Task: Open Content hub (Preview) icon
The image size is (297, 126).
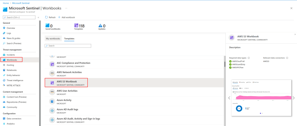Action: coord(4,97)
